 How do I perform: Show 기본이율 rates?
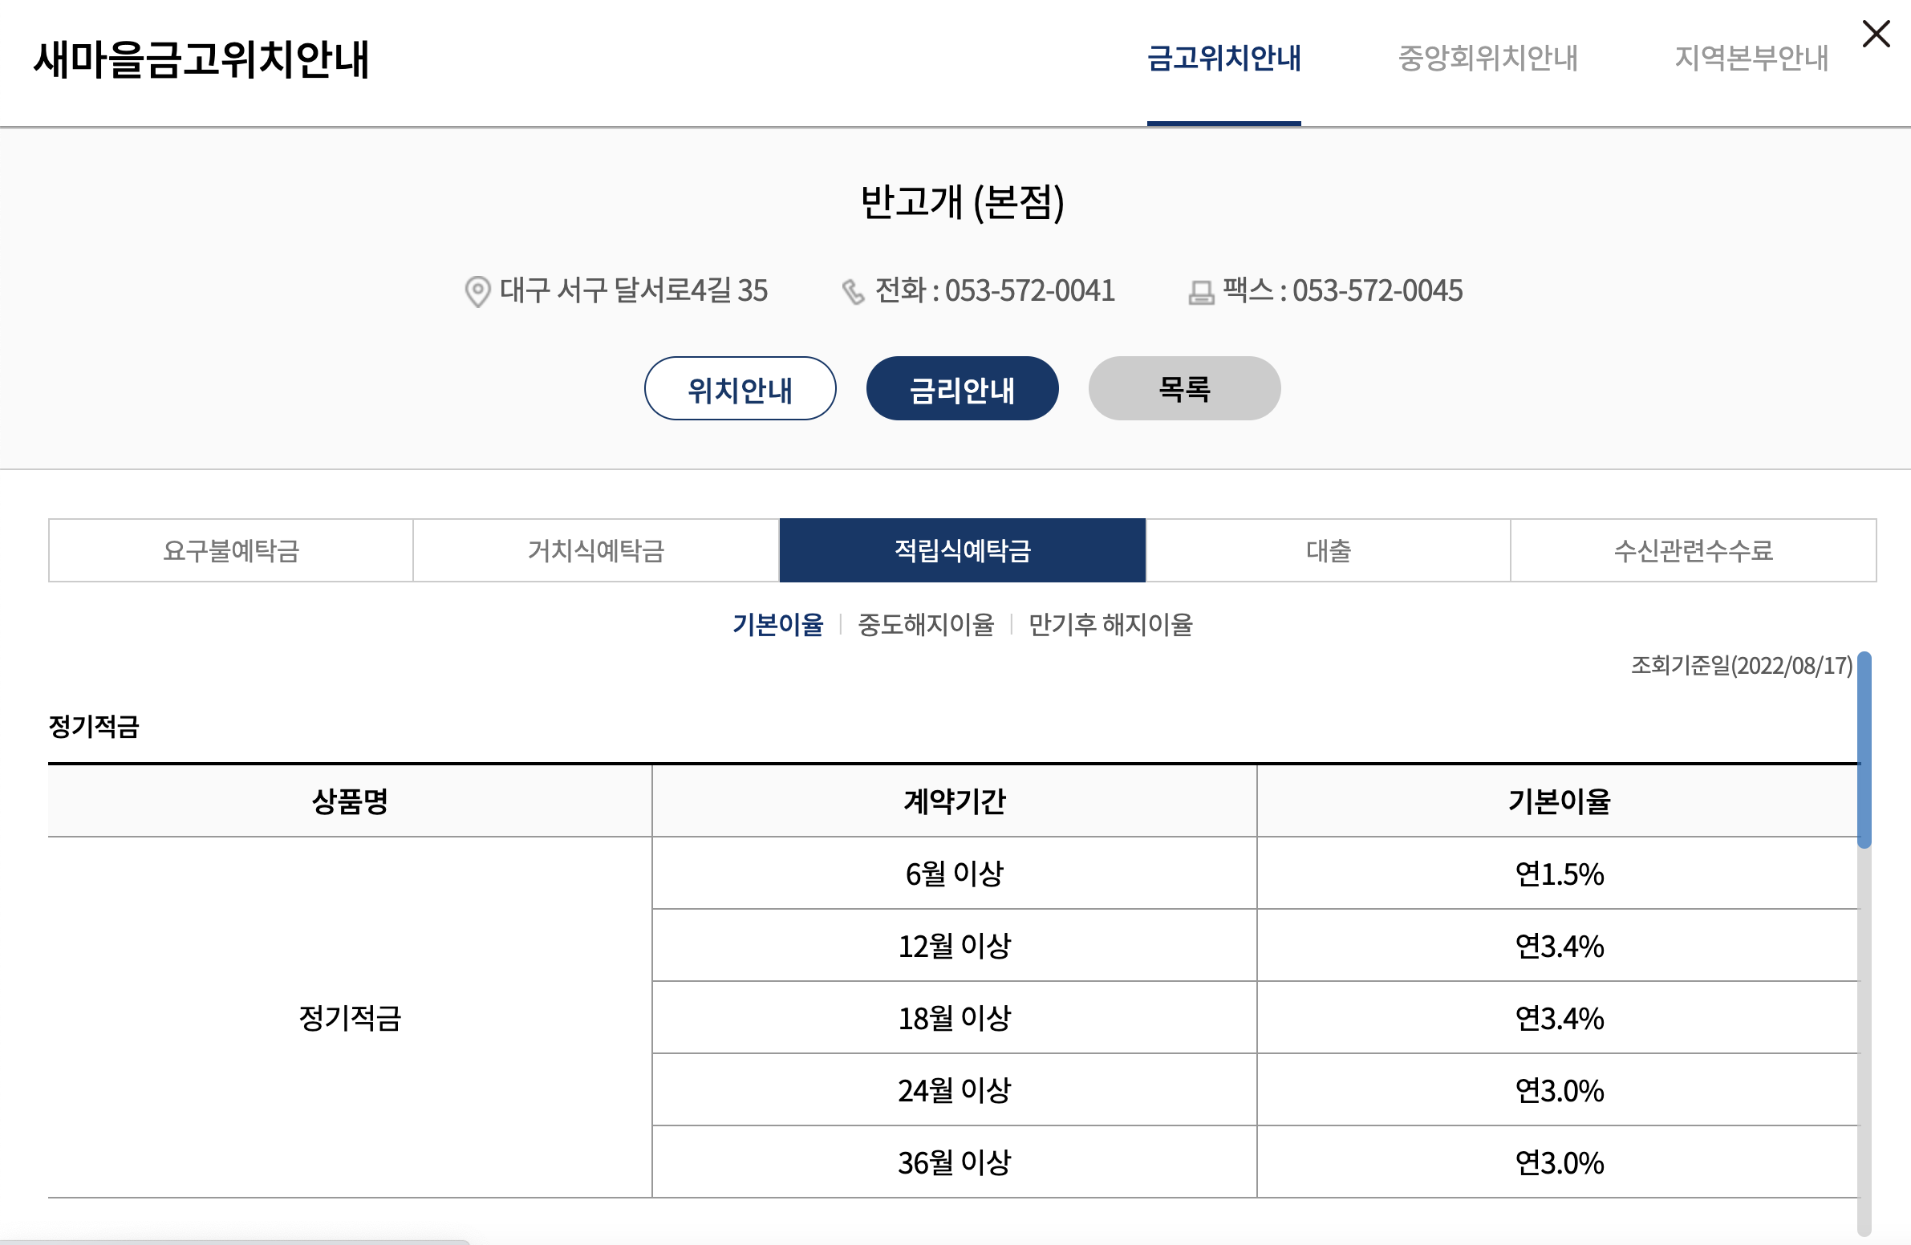click(777, 625)
